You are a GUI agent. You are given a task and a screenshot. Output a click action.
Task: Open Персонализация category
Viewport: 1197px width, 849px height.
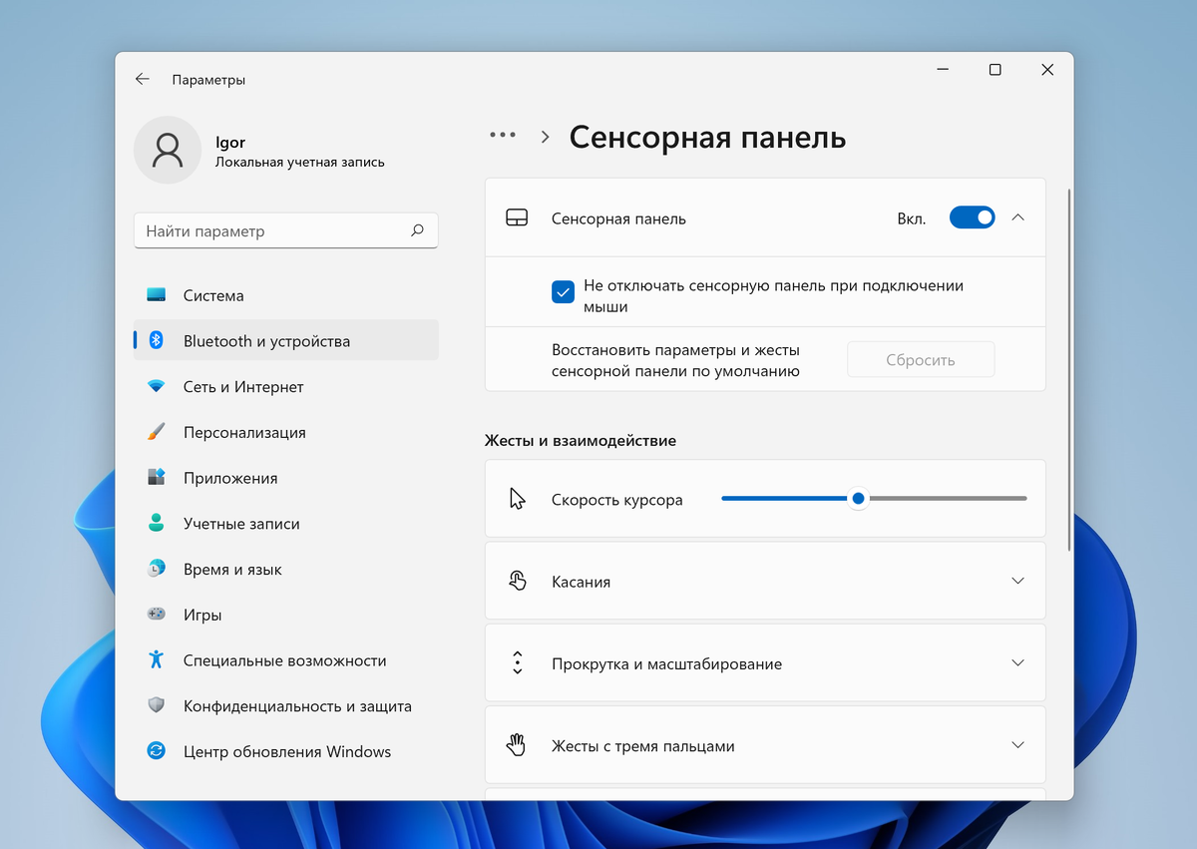coord(286,432)
